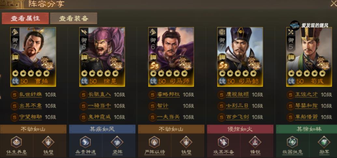Select the 锋锐 tactic icon
Screen dimensions: 337x158
pyautogui.click(x=255, y=142)
